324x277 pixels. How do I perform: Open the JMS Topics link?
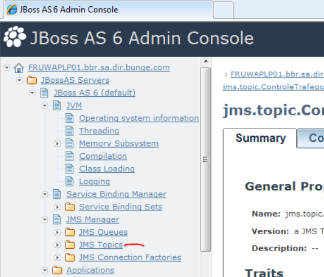[101, 245]
